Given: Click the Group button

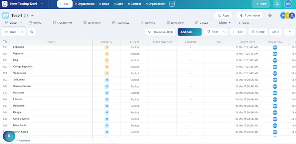Looking at the screenshot, I should (258, 32).
